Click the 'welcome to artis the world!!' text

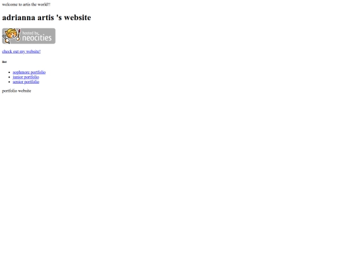pyautogui.click(x=26, y=4)
